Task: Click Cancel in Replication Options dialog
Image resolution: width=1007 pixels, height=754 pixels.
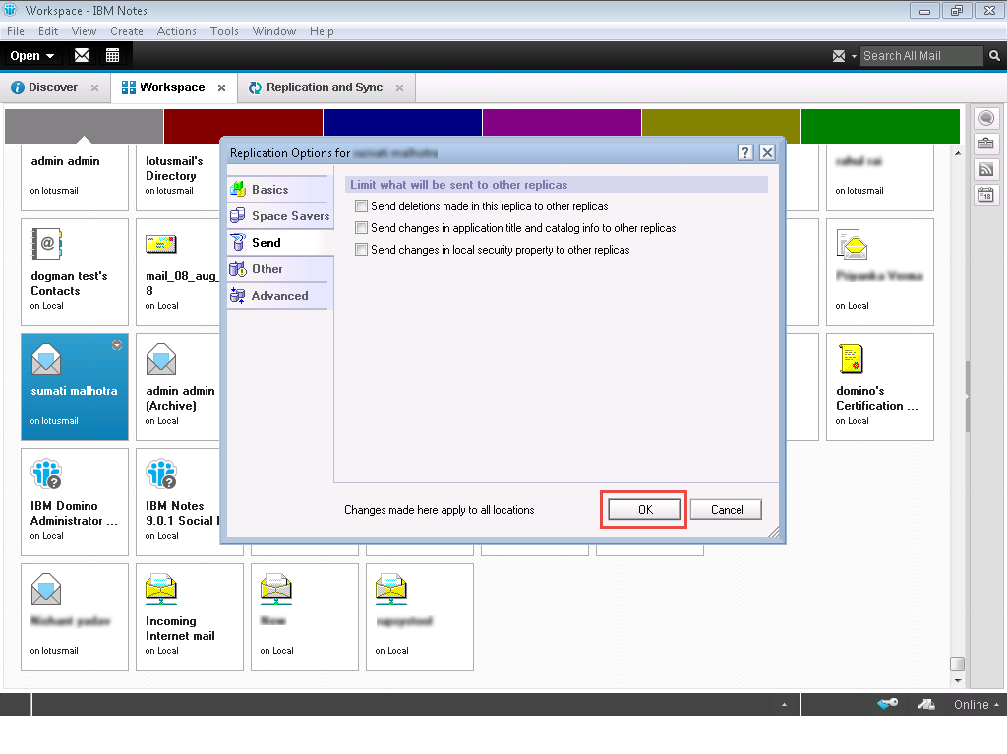Action: coord(727,510)
